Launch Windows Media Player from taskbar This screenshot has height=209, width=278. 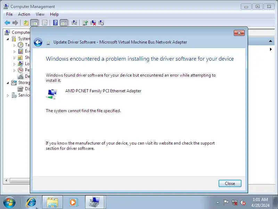pos(73,202)
